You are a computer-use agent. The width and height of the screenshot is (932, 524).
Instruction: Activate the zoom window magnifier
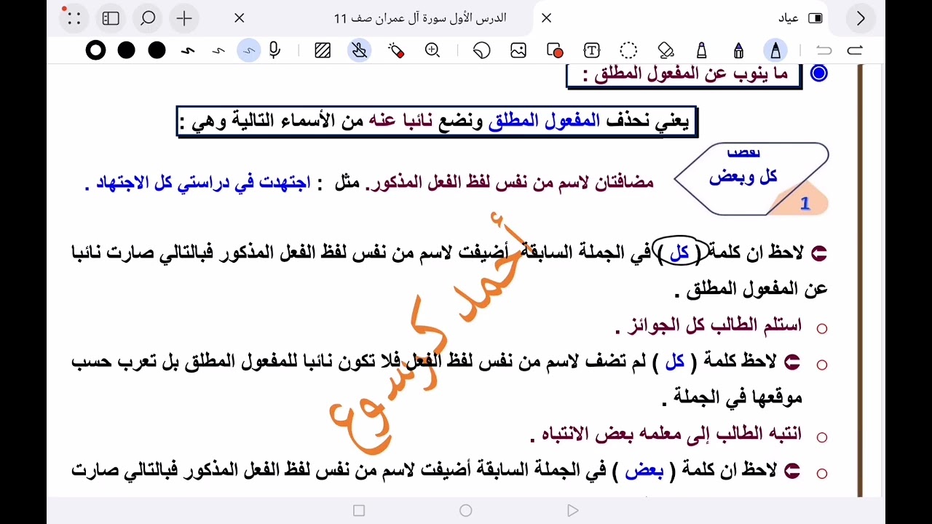pos(433,50)
